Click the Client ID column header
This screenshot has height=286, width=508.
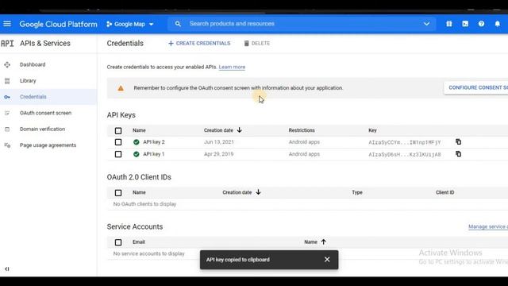pyautogui.click(x=444, y=192)
